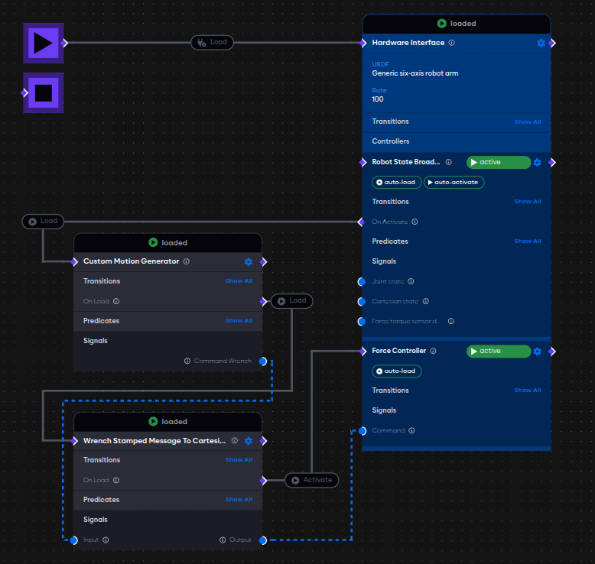
Task: Select Load event from Custom Motion Generator On Load
Action: [x=292, y=301]
